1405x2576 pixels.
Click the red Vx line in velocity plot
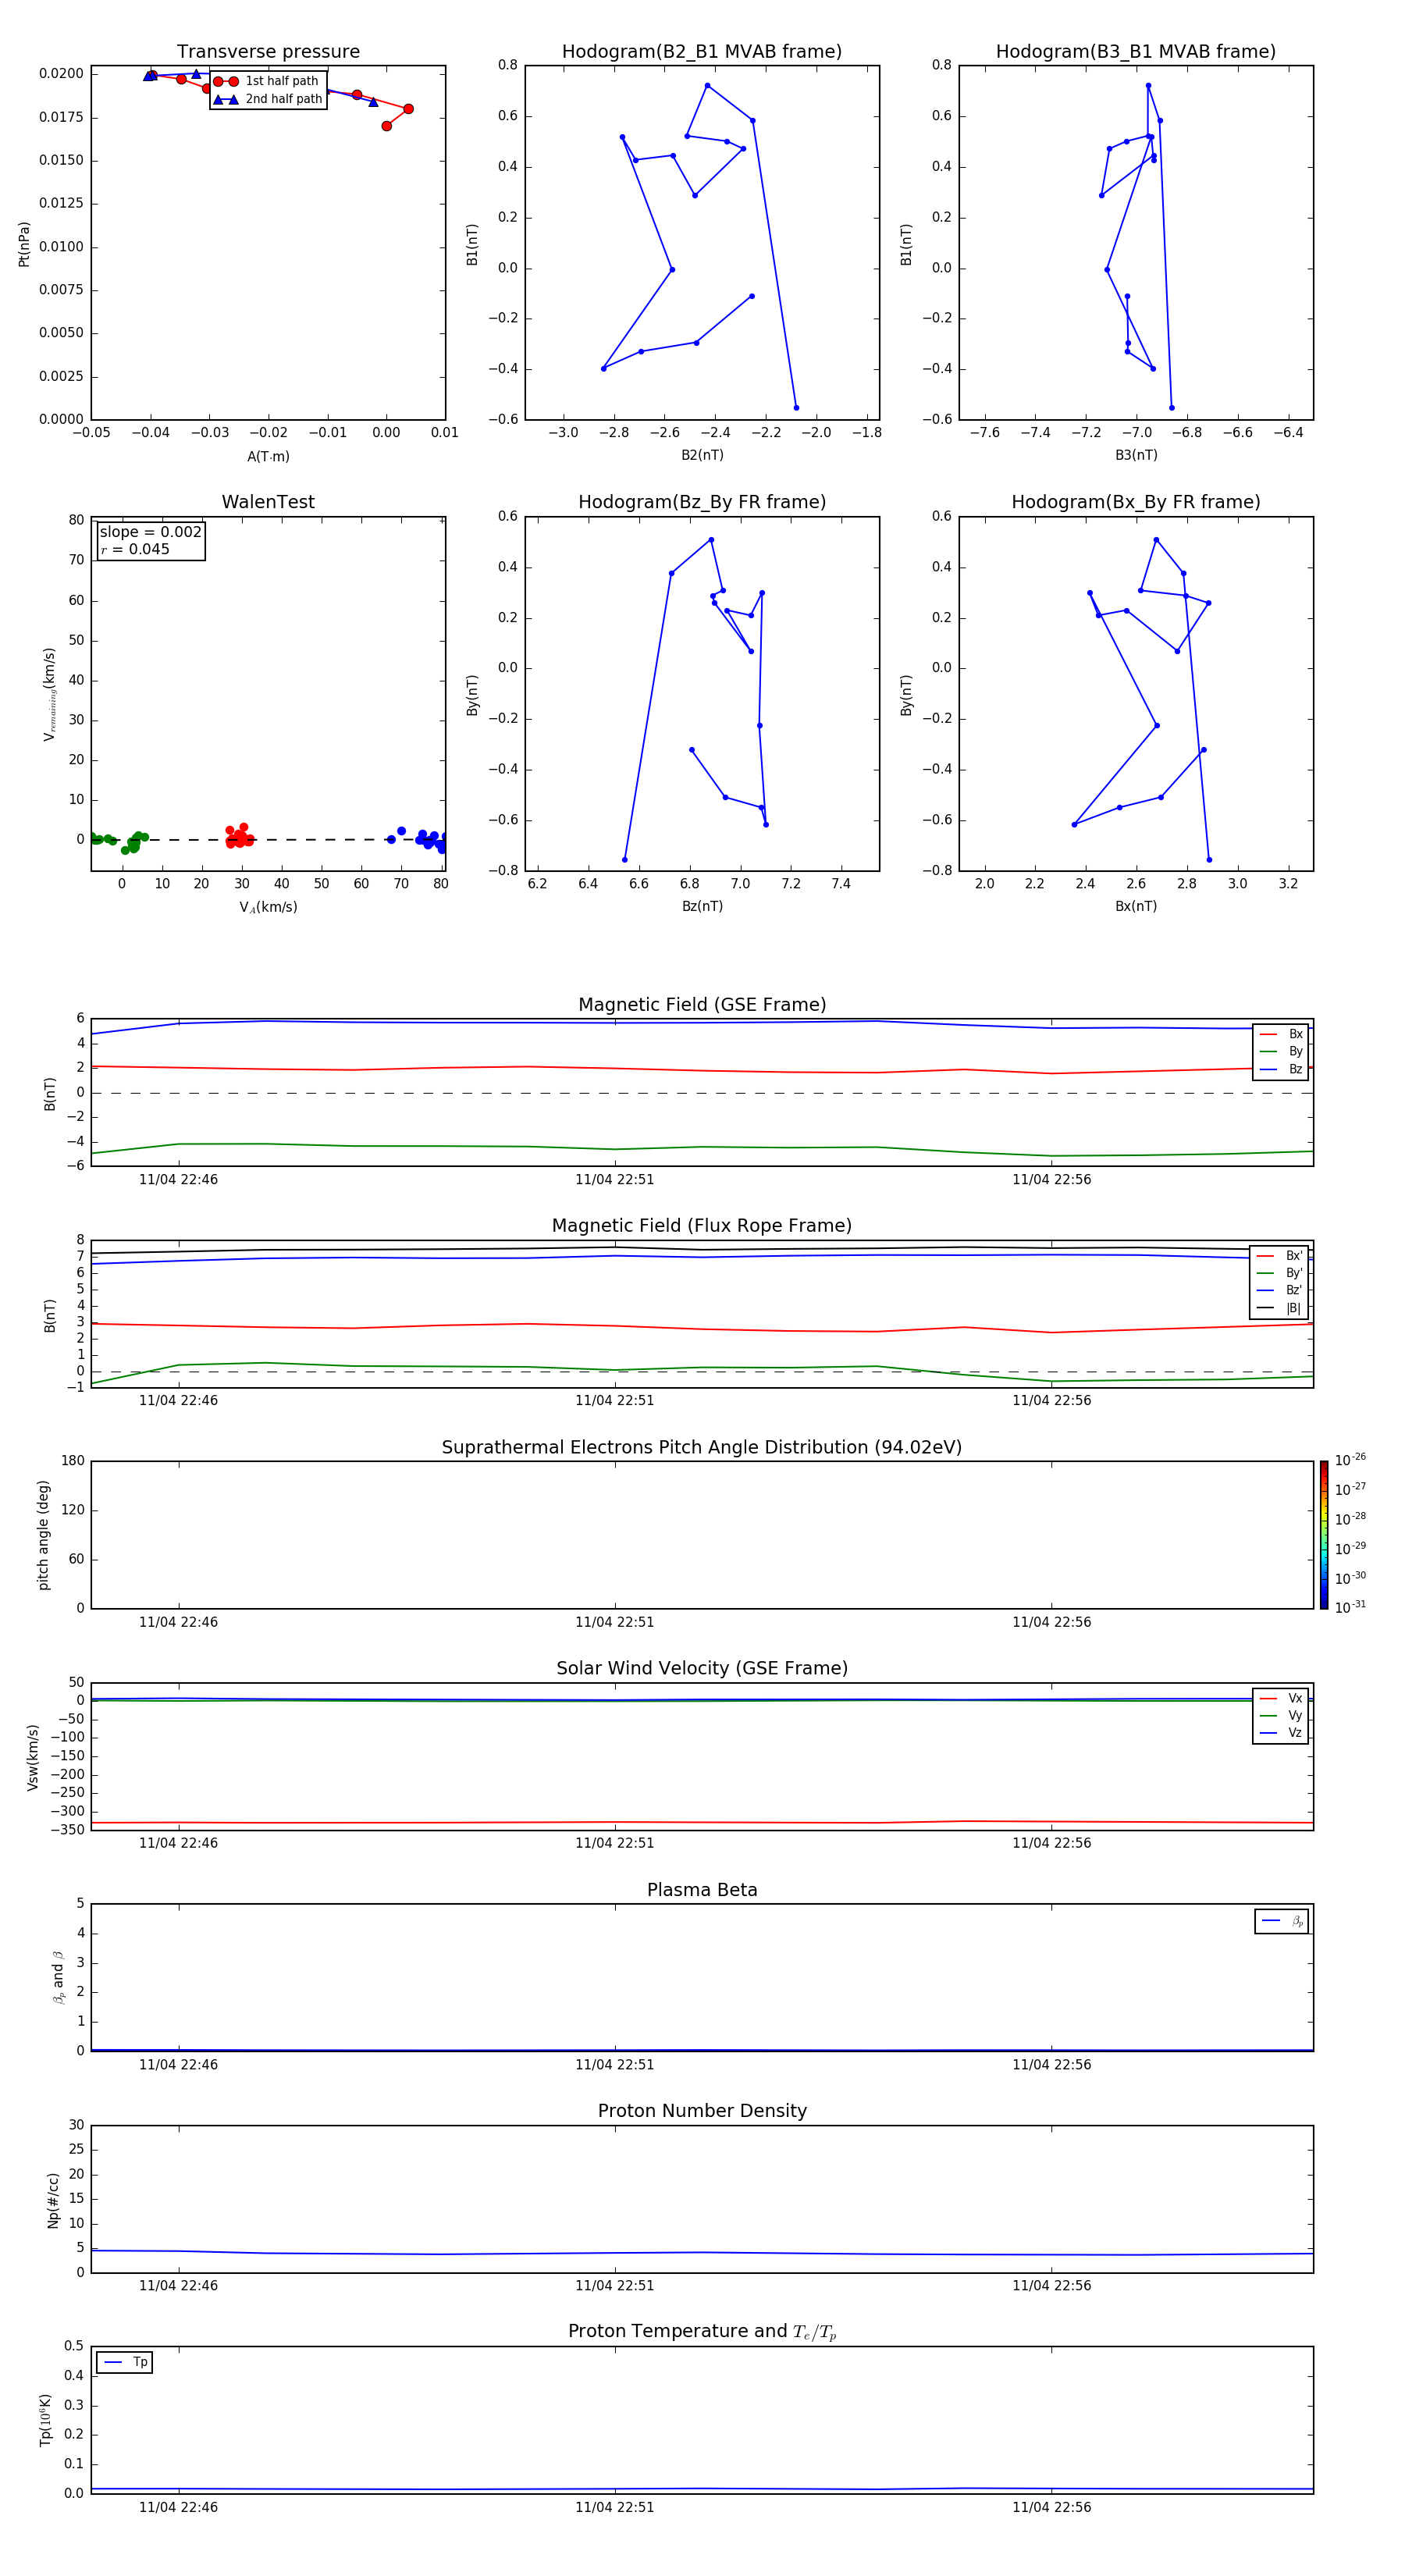coord(700,1822)
